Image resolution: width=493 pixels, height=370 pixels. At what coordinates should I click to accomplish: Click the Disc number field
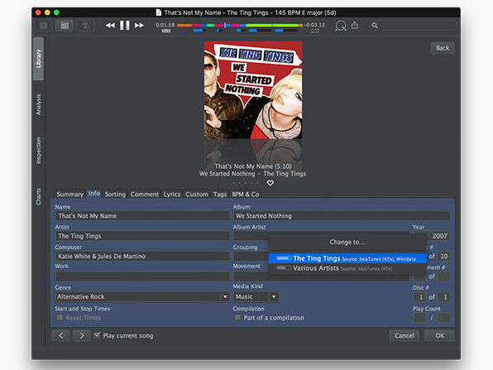point(419,296)
